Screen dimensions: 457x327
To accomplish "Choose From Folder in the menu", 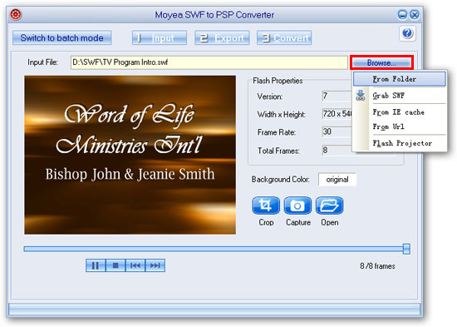I will [x=400, y=79].
